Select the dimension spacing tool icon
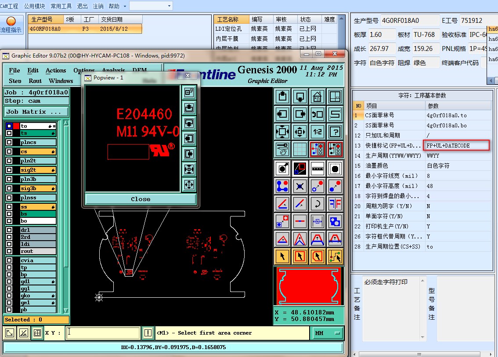 click(317, 221)
